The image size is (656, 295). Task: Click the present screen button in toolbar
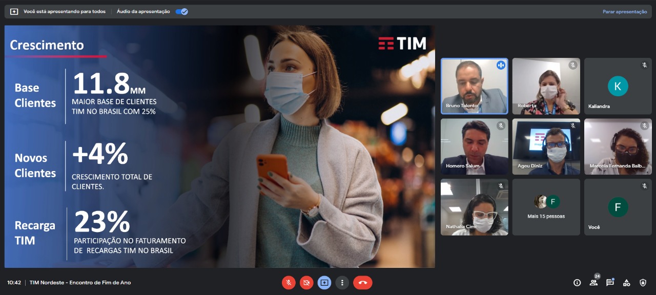point(324,282)
